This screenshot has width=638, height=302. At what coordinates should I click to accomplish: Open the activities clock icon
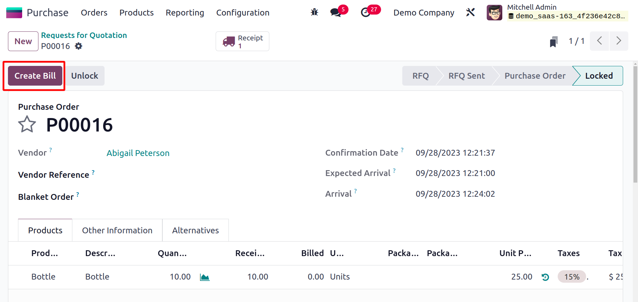point(366,13)
